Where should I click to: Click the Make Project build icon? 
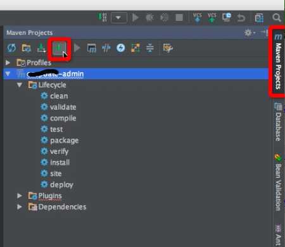[x=103, y=17]
